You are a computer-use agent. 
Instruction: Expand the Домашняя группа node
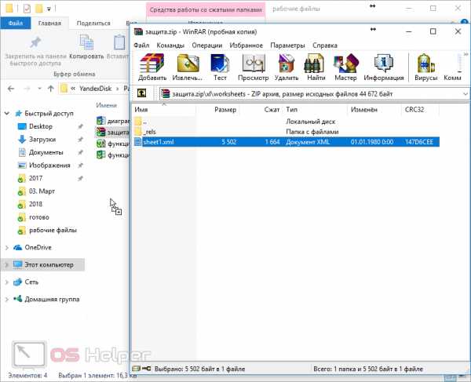(x=6, y=300)
